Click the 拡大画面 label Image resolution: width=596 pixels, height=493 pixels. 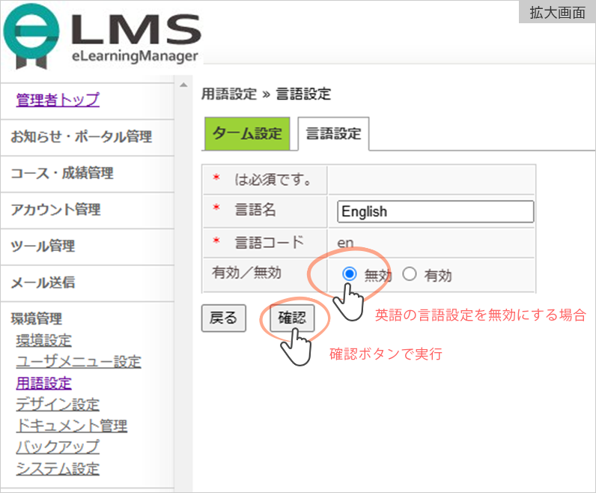point(557,13)
